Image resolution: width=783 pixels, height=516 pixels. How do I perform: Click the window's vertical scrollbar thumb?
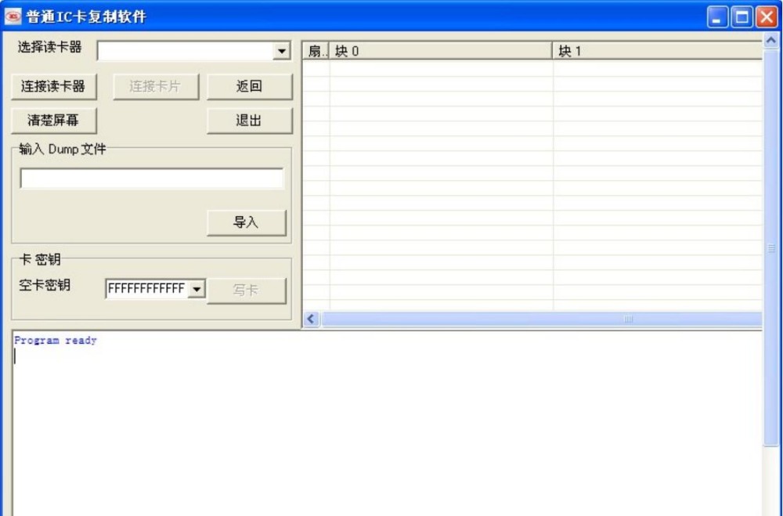pyautogui.click(x=771, y=247)
